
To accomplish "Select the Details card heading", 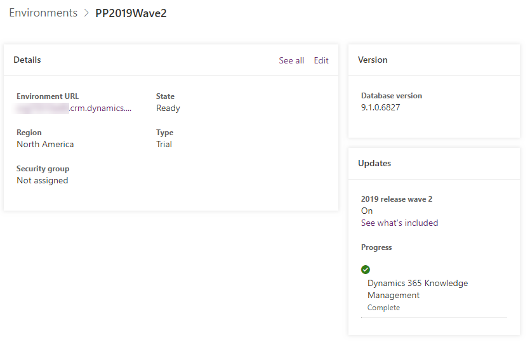I will (x=27, y=60).
